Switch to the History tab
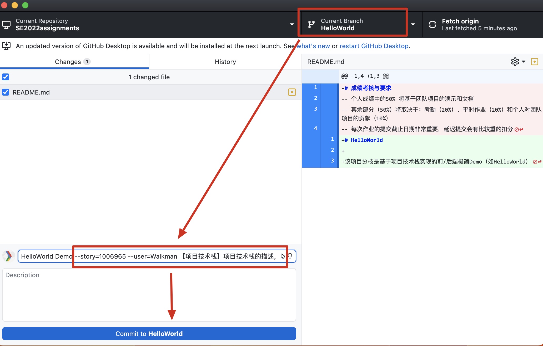This screenshot has width=543, height=346. [225, 62]
